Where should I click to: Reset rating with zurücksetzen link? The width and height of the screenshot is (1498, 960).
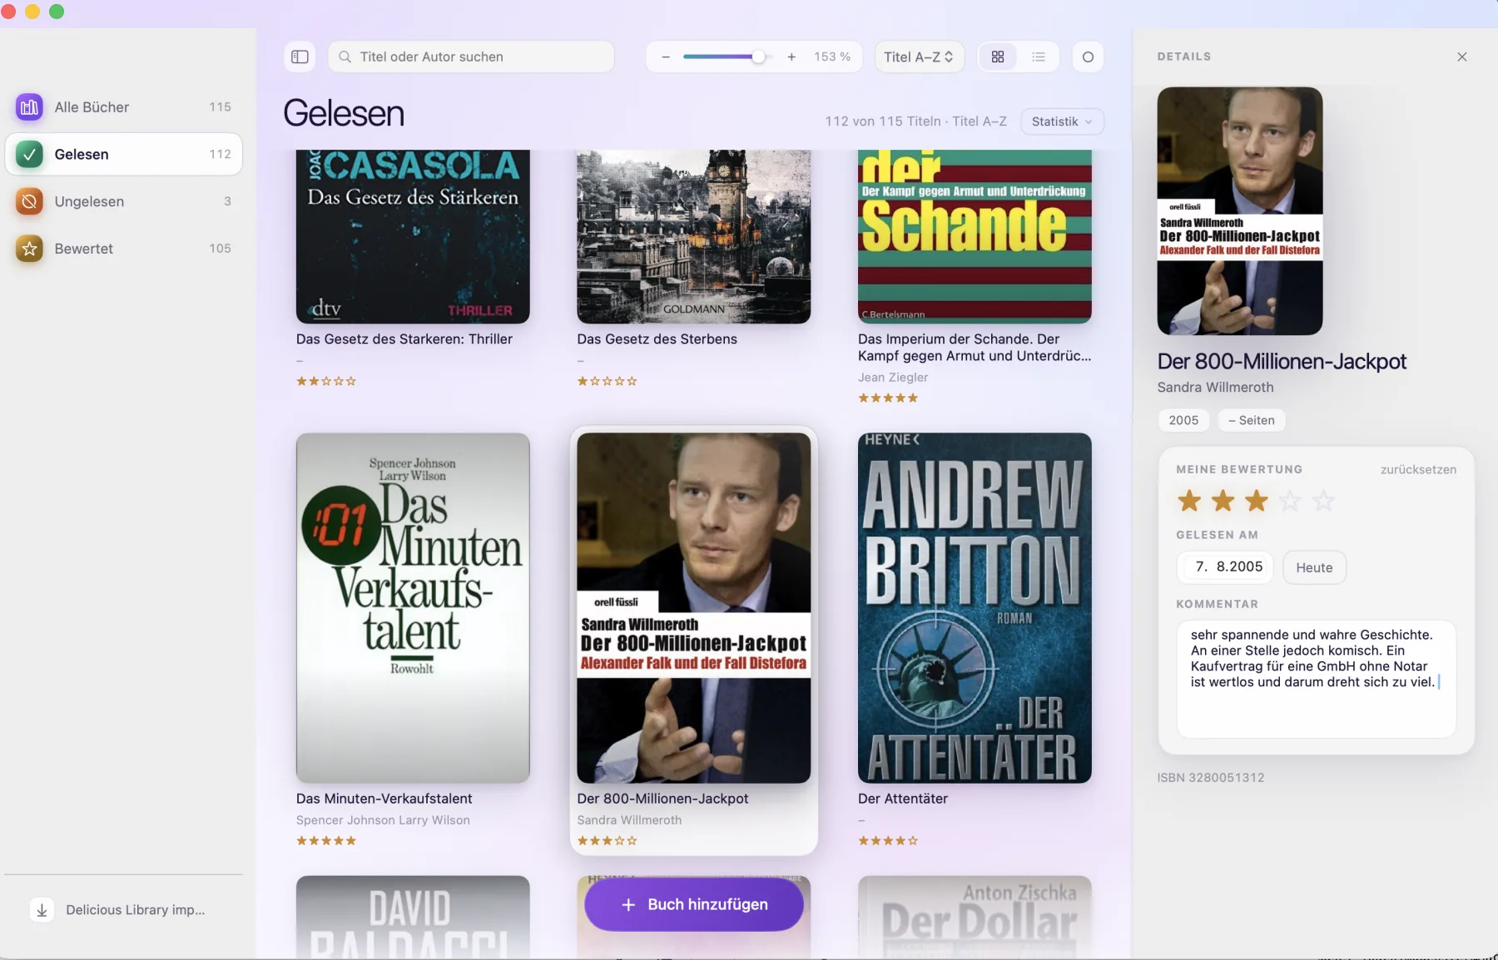point(1418,469)
